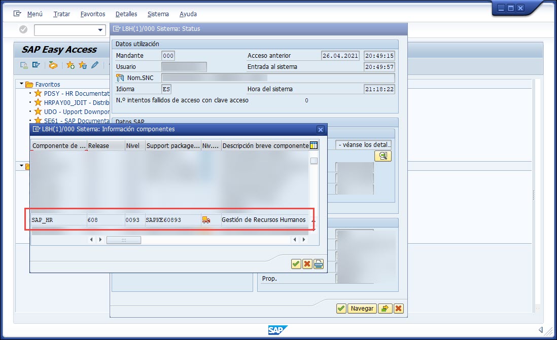Click the SAP business workplace icon
This screenshot has width=557, height=340.
coord(53,65)
